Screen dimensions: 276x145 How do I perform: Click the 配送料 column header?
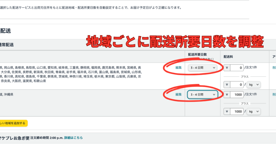[x=229, y=57]
